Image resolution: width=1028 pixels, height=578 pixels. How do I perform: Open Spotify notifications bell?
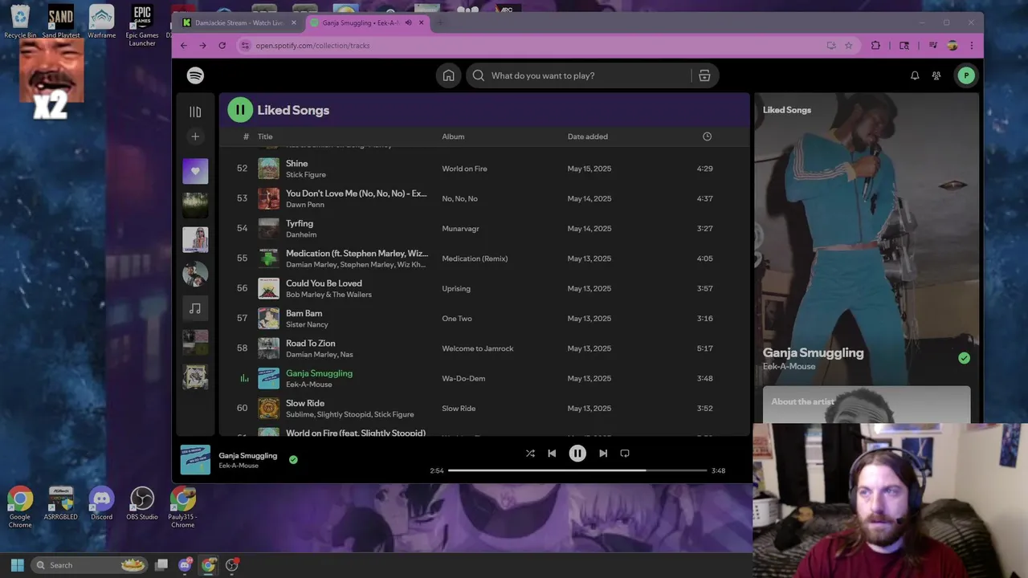click(915, 75)
